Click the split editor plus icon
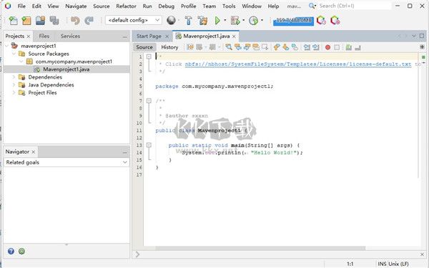This screenshot has height=268, width=429. tap(422, 47)
